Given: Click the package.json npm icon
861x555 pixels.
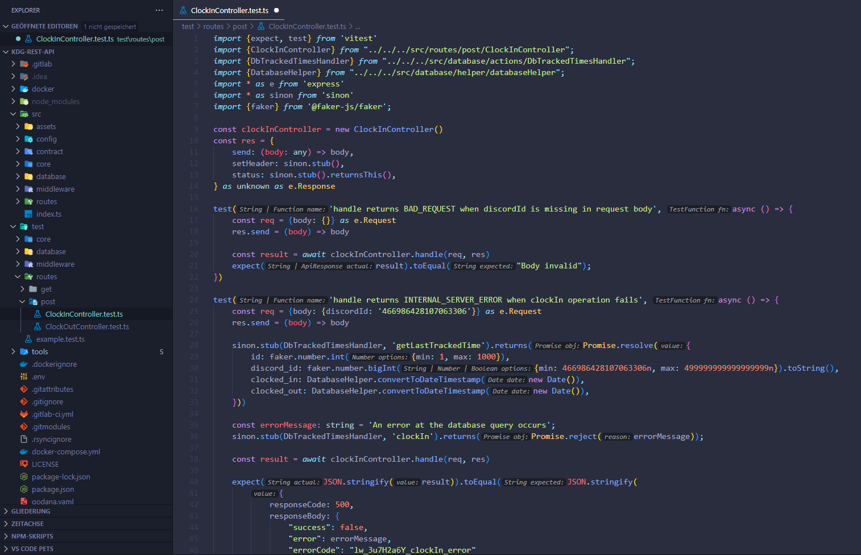Looking at the screenshot, I should tap(24, 490).
